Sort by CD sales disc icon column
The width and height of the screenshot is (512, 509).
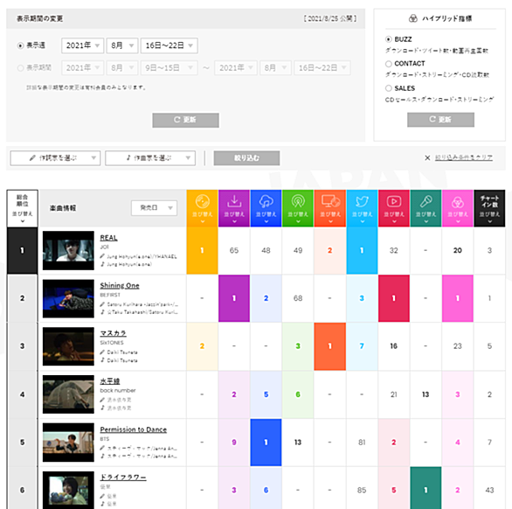202,208
